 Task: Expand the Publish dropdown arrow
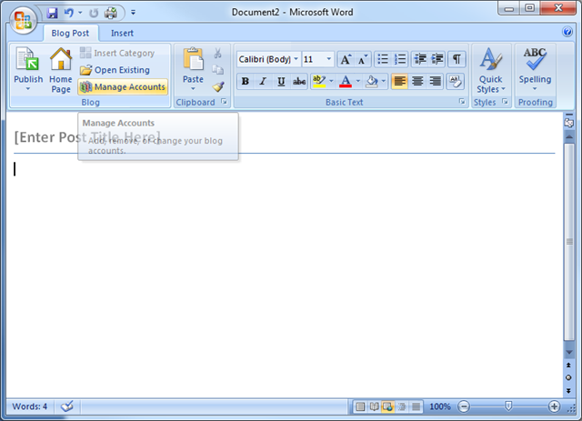coord(28,89)
